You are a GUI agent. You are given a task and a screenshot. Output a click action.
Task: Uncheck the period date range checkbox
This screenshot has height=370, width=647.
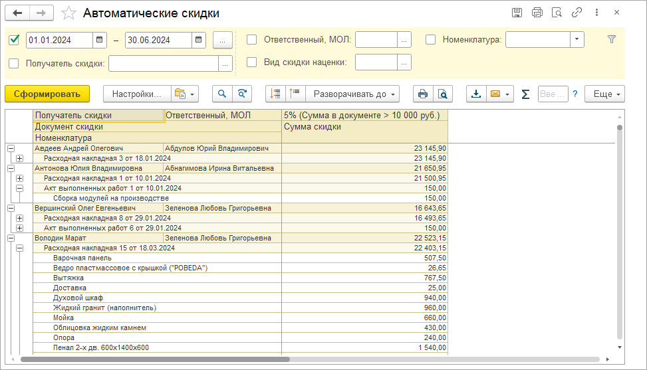pyautogui.click(x=14, y=40)
